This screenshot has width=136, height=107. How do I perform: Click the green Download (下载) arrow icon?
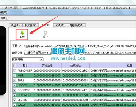pyautogui.click(x=22, y=33)
